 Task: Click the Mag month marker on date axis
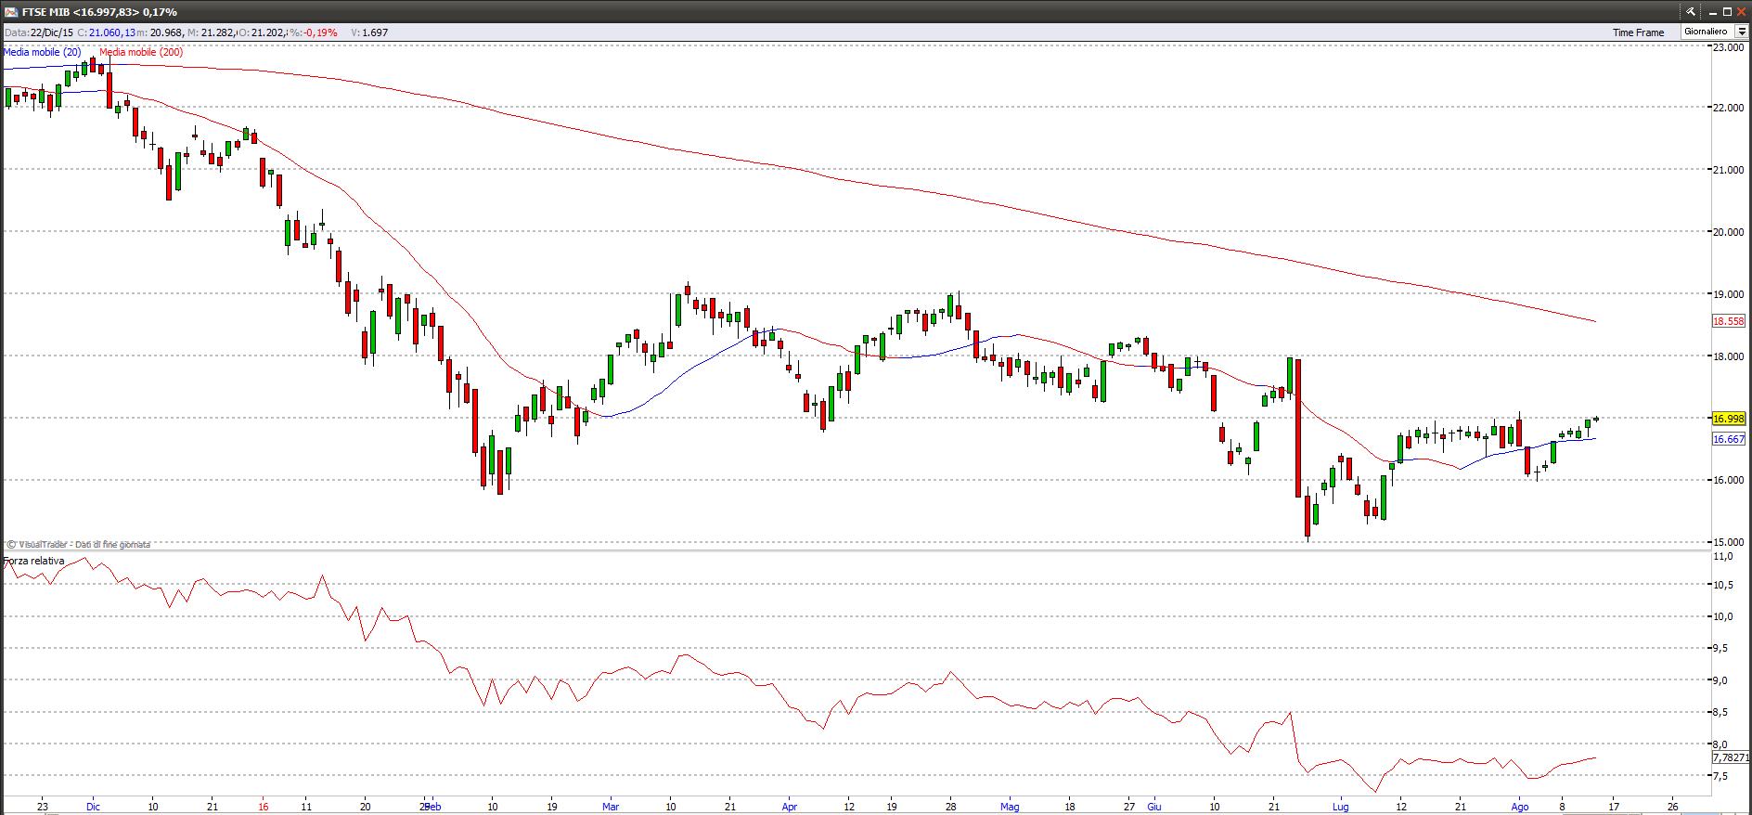[x=1011, y=807]
